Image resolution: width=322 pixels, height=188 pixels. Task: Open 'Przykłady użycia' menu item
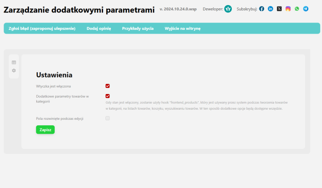[x=138, y=29]
